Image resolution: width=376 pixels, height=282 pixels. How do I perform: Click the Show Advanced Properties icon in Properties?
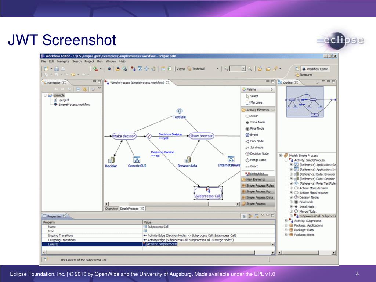250,216
